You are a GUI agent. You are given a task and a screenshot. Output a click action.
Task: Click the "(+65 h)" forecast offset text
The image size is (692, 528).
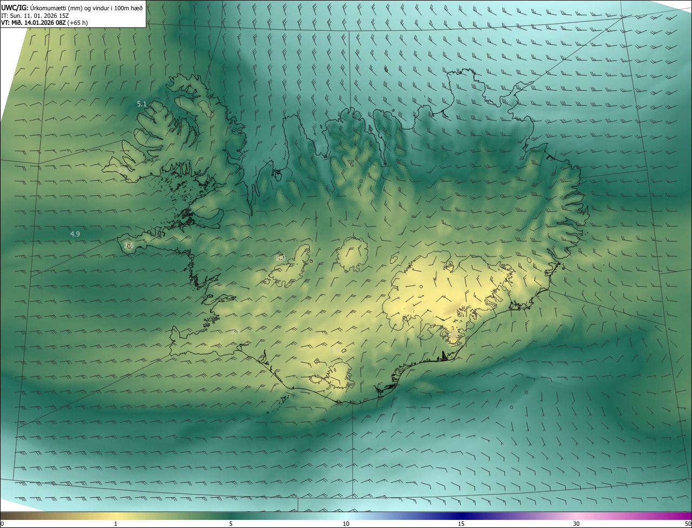[78, 23]
